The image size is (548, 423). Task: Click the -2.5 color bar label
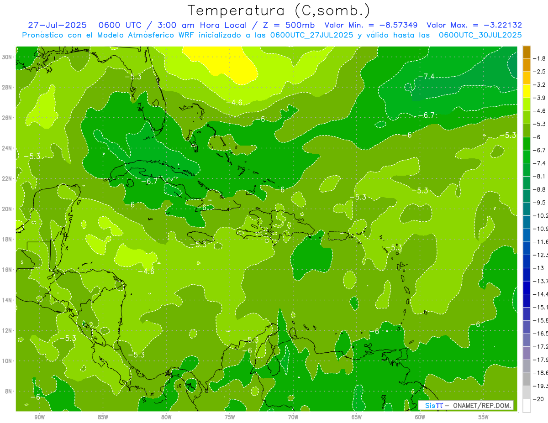tap(540, 72)
